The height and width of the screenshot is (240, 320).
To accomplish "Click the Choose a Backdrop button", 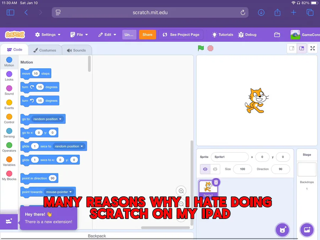I will (307, 230).
